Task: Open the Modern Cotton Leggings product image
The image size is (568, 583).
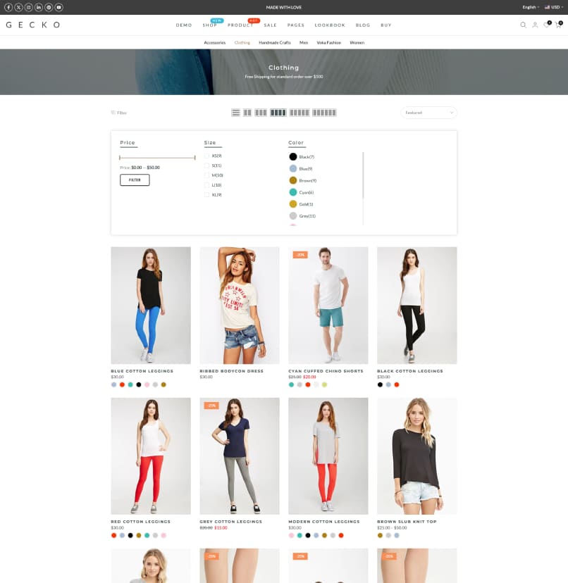Action: tap(328, 456)
